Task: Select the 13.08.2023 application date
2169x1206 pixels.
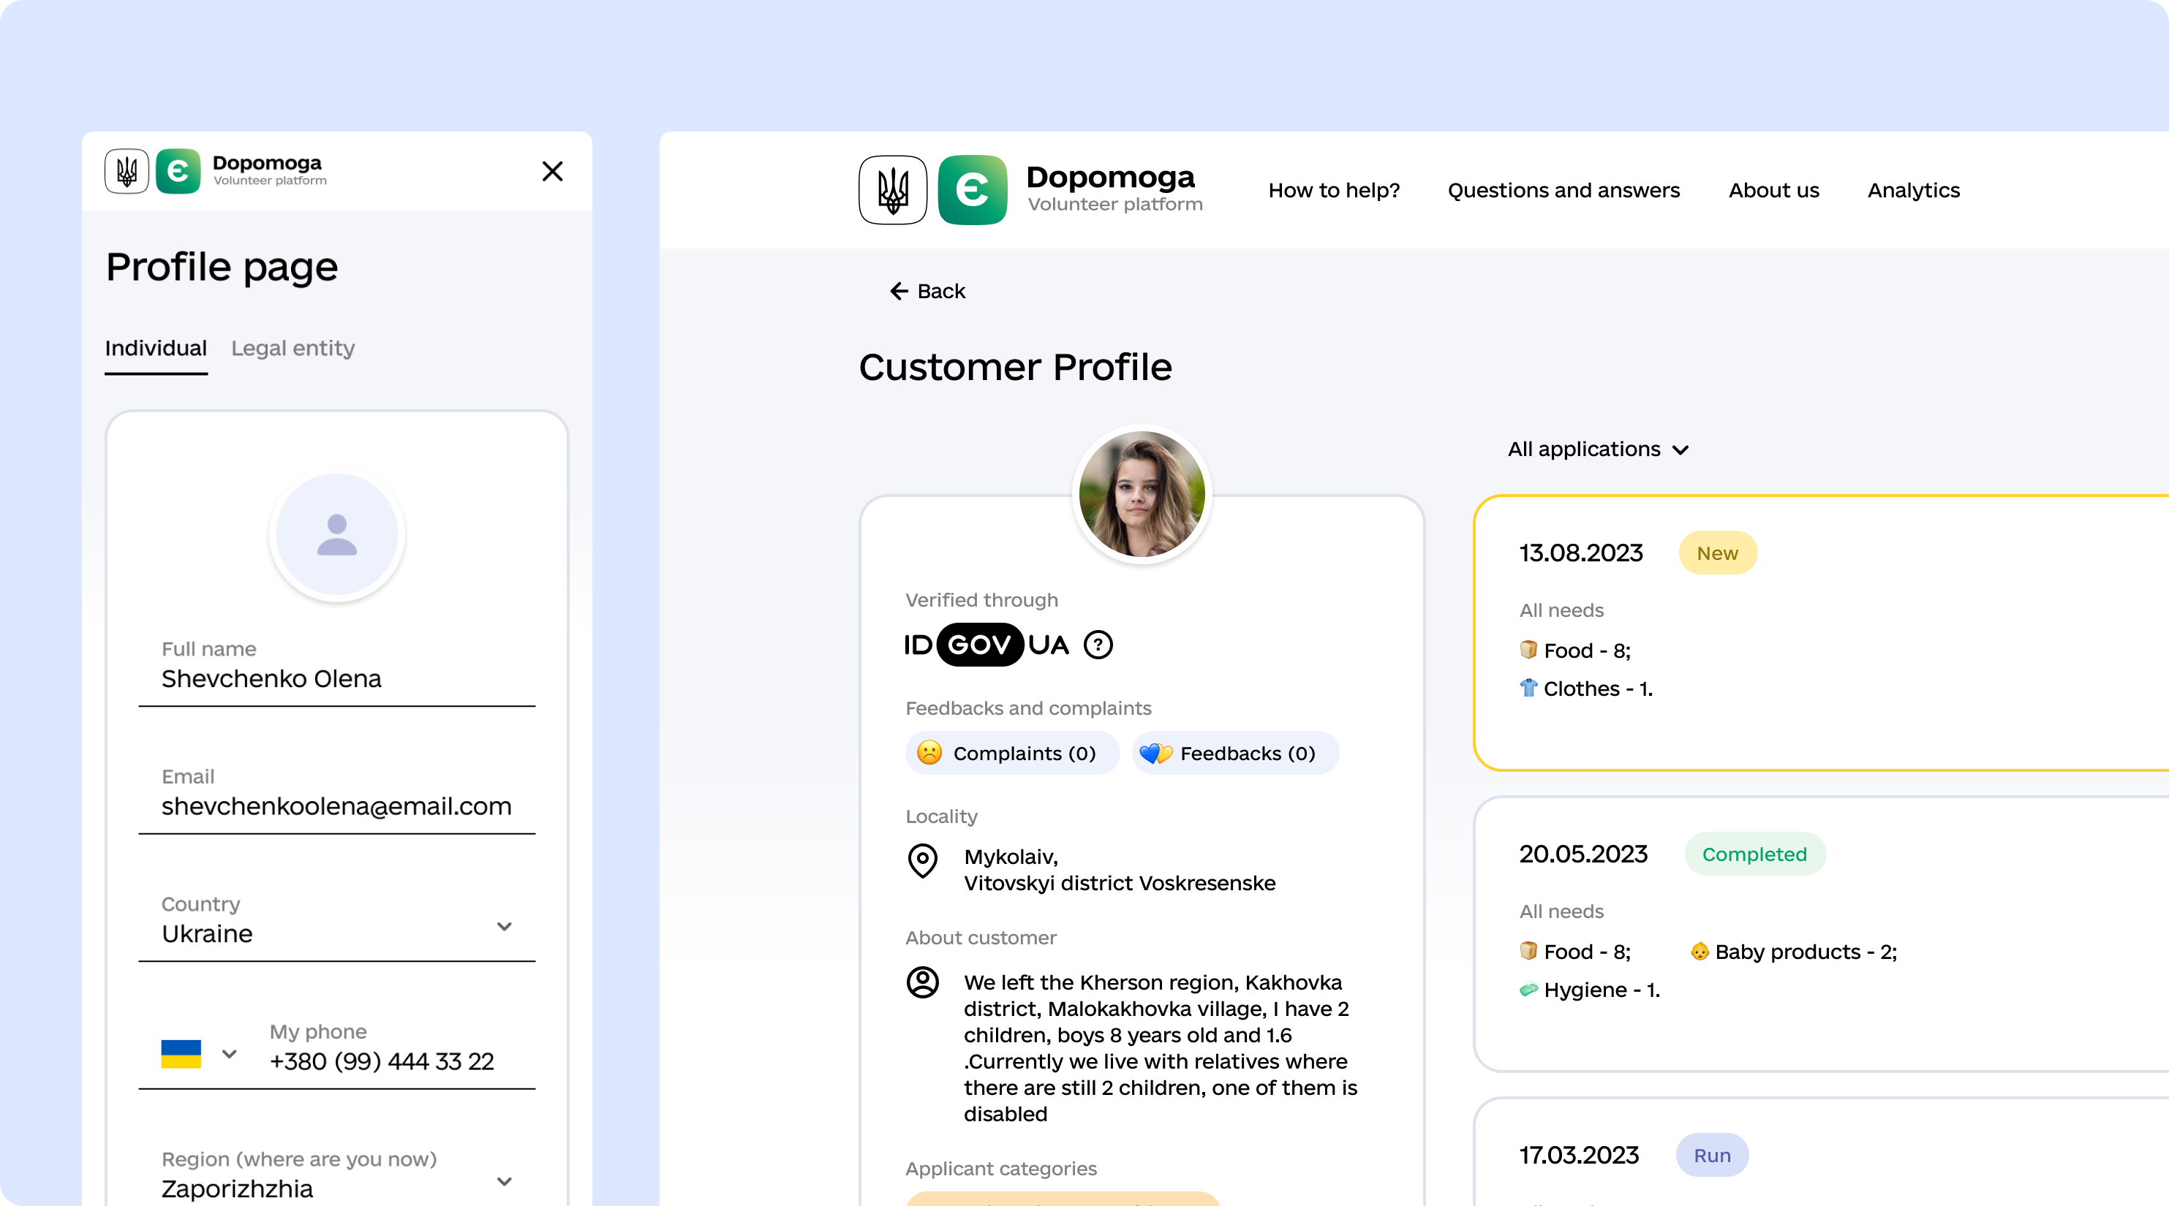Action: (1580, 553)
